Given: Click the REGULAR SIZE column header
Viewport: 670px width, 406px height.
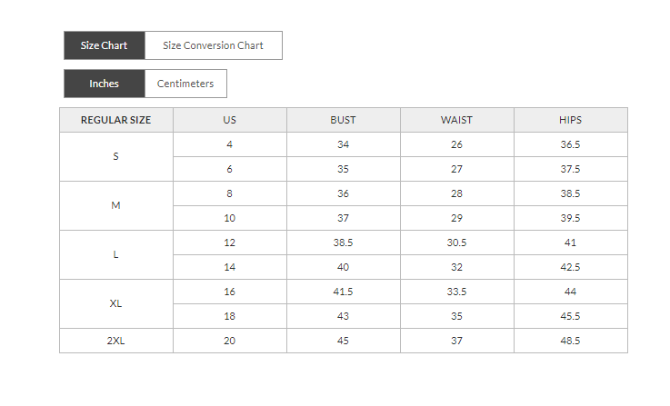Looking at the screenshot, I should point(115,120).
